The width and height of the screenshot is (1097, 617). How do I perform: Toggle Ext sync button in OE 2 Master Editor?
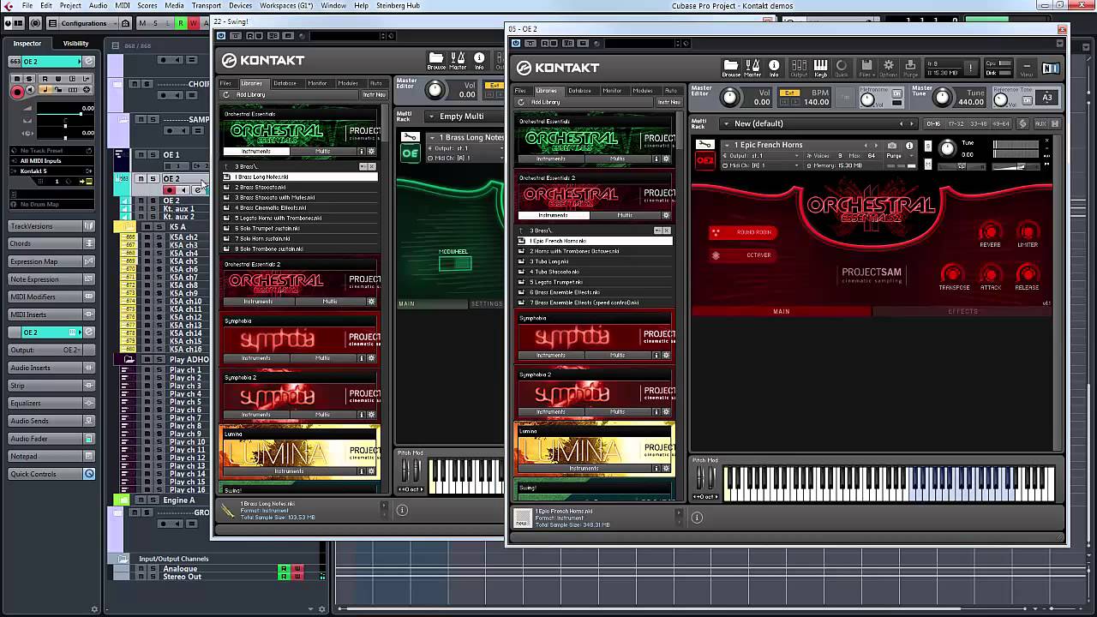click(x=790, y=93)
